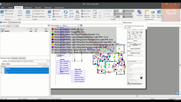This screenshot has height=102, width=181.
Task: Toggle Line Weight display
Action: click(128, 17)
